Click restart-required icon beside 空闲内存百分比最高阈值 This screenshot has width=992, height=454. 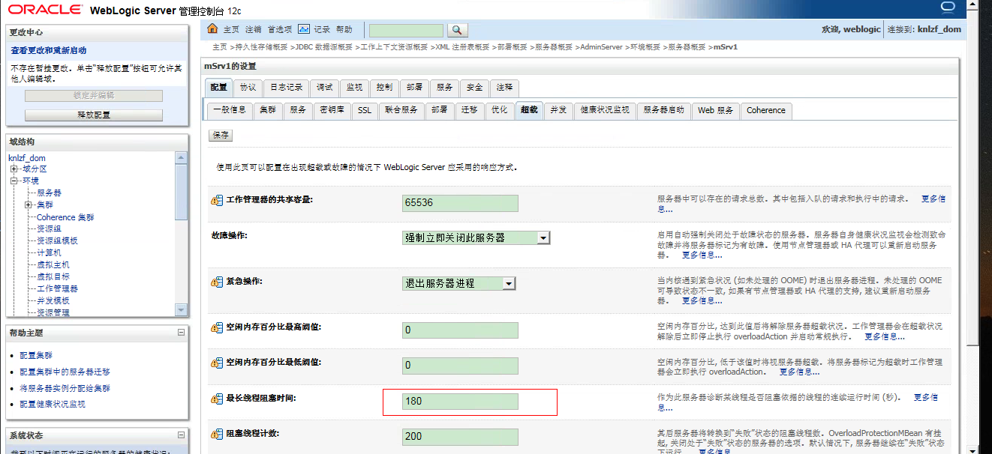[x=217, y=328]
